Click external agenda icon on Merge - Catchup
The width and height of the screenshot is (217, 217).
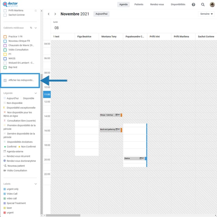(116, 115)
